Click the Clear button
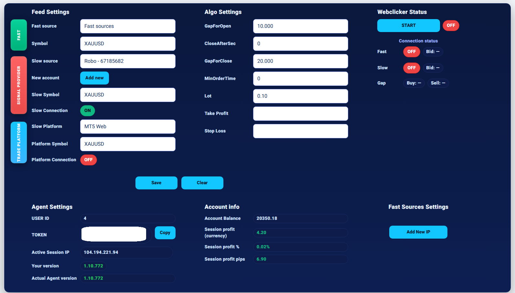The height and width of the screenshot is (293, 515). (202, 183)
